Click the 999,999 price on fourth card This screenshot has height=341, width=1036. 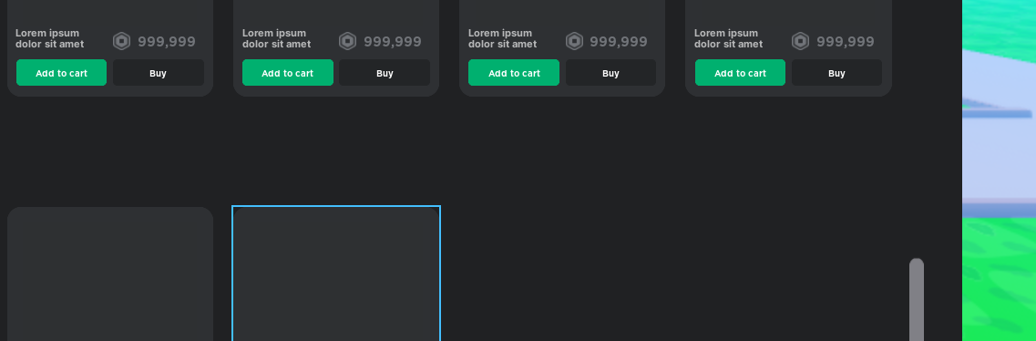(x=845, y=42)
